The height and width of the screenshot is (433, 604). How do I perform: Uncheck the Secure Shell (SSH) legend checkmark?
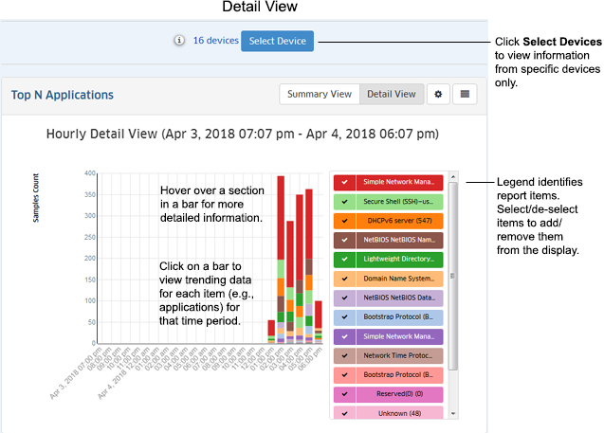tap(345, 203)
